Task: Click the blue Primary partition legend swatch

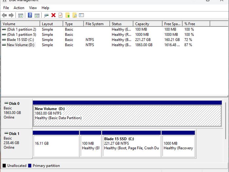Action: tap(30, 165)
